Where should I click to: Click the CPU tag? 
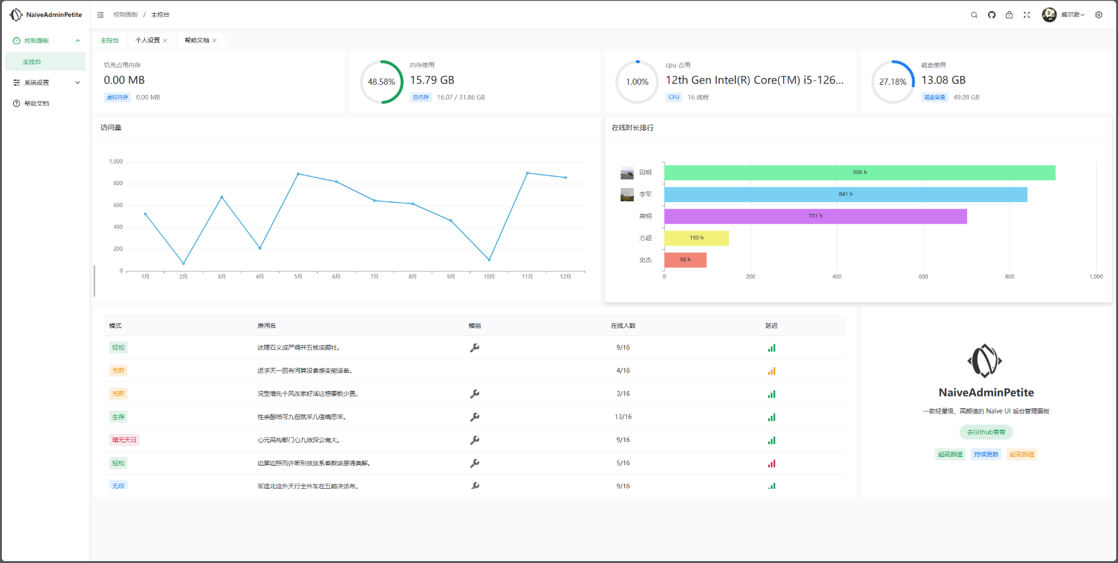pyautogui.click(x=674, y=97)
